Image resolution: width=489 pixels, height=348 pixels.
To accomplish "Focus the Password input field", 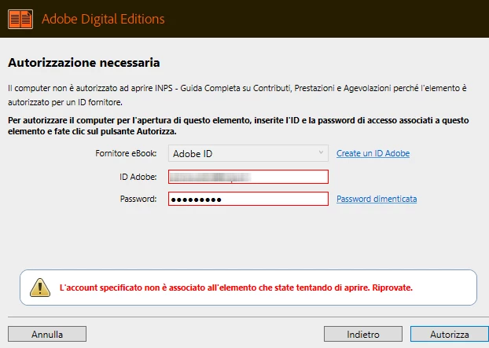I will click(x=248, y=199).
